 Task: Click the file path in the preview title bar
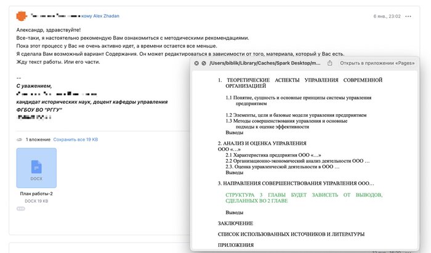point(265,63)
